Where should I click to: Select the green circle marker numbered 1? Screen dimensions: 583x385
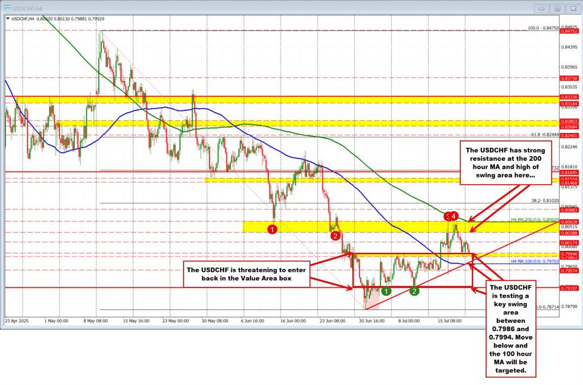[x=386, y=291]
